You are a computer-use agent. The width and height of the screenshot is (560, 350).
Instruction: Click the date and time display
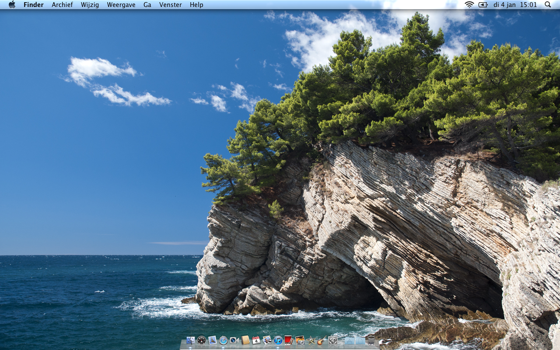pyautogui.click(x=515, y=5)
